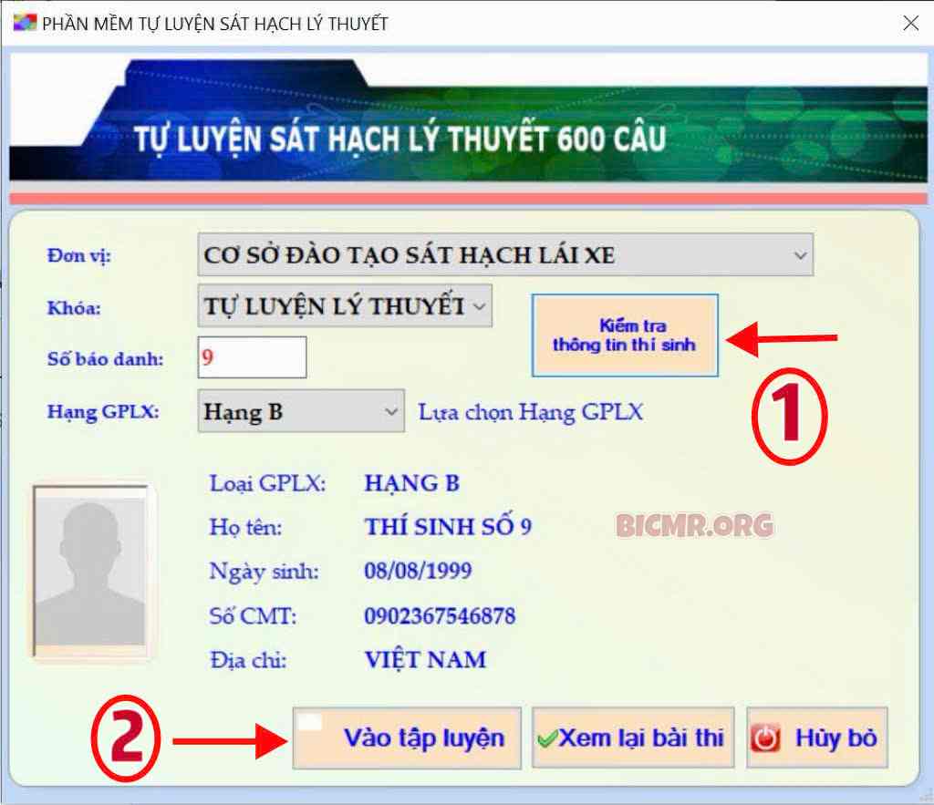Viewport: 934px width, 805px height.
Task: Click the Số báo danh label
Action: tap(105, 358)
